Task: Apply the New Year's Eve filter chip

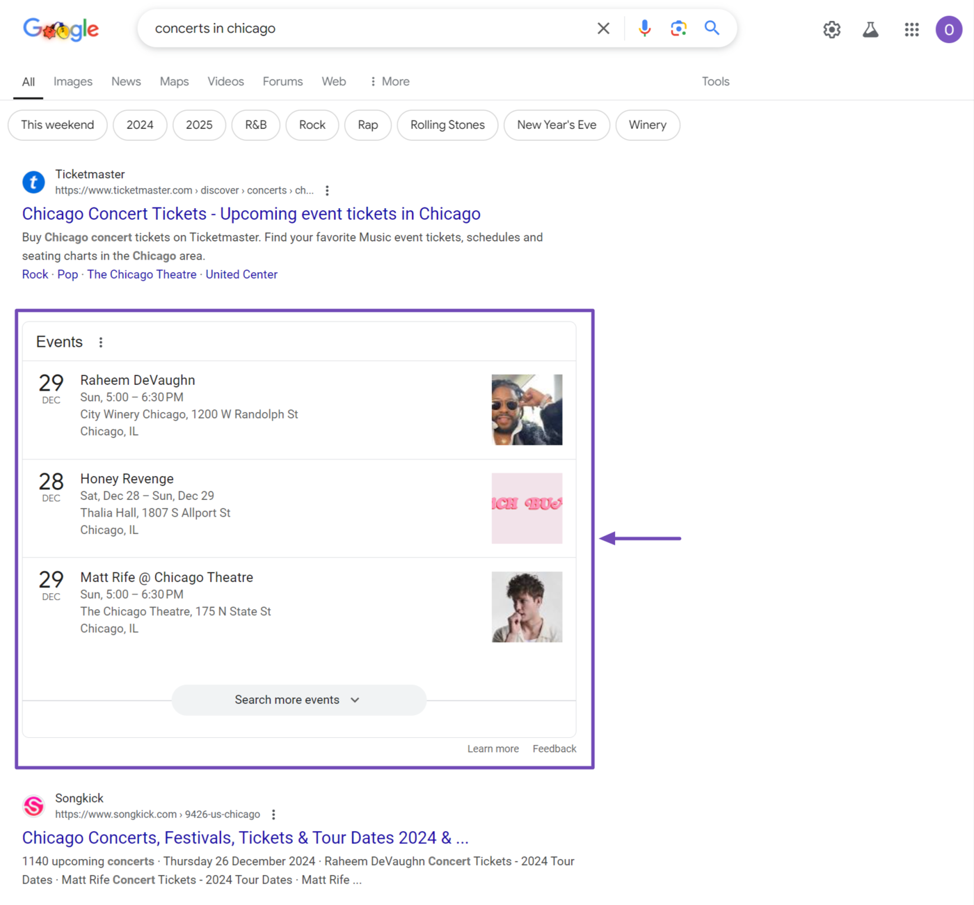Action: coord(557,125)
